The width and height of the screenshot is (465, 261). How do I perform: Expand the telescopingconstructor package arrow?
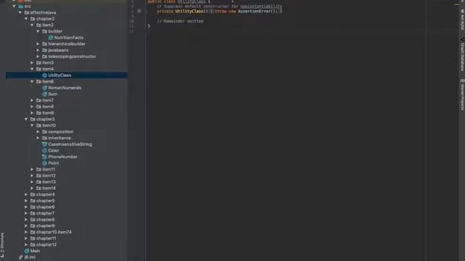coord(38,57)
